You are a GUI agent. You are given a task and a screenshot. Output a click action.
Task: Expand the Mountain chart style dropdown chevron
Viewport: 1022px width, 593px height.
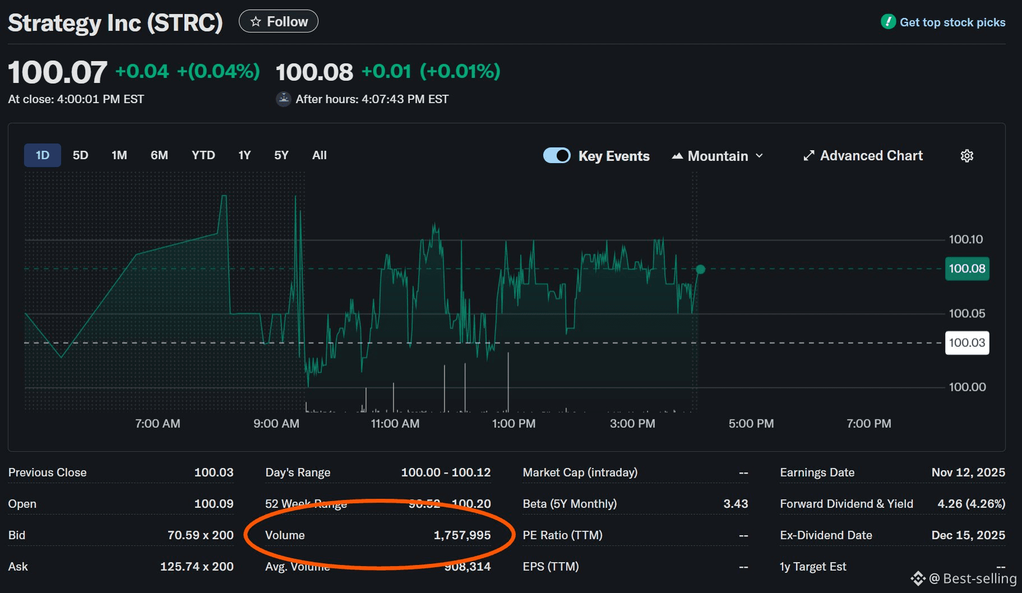tap(760, 156)
